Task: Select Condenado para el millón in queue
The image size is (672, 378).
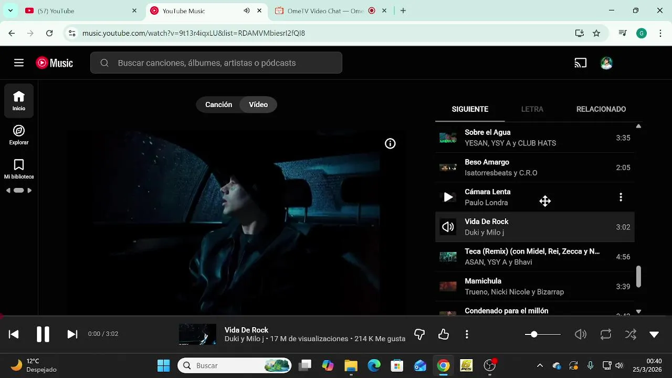Action: 534,309
